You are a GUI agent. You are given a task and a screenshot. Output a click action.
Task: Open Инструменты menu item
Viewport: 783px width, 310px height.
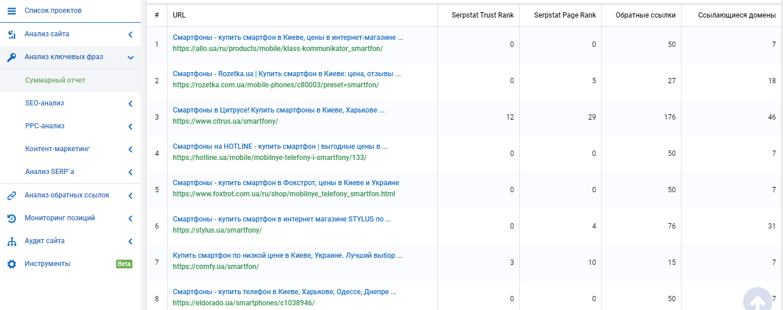coord(47,264)
